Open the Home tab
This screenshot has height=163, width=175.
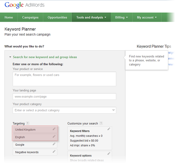point(9,17)
